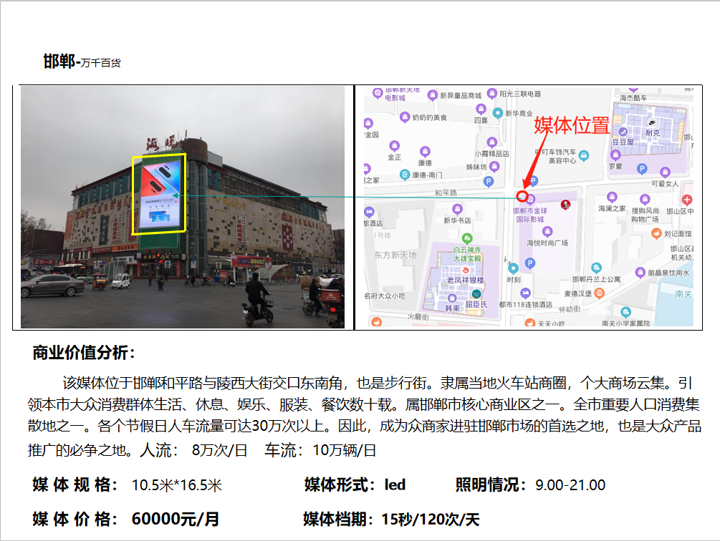
Task: Select the 15秒/120次/天 schedule value
Action: point(431,520)
